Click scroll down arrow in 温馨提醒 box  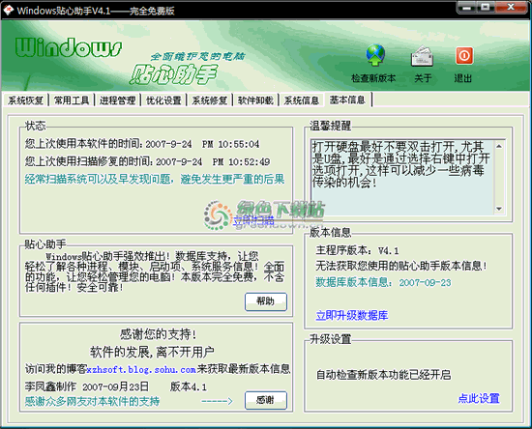(499, 209)
